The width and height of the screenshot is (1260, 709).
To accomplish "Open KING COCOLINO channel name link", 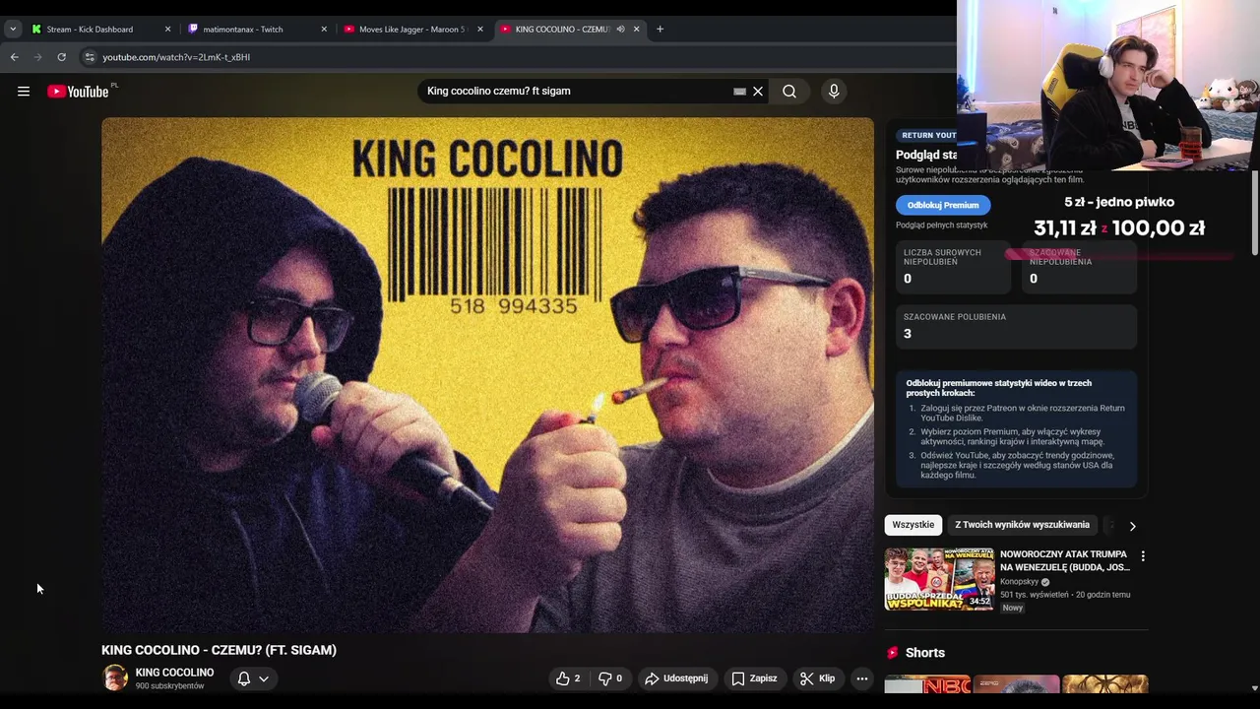I will 174,673.
